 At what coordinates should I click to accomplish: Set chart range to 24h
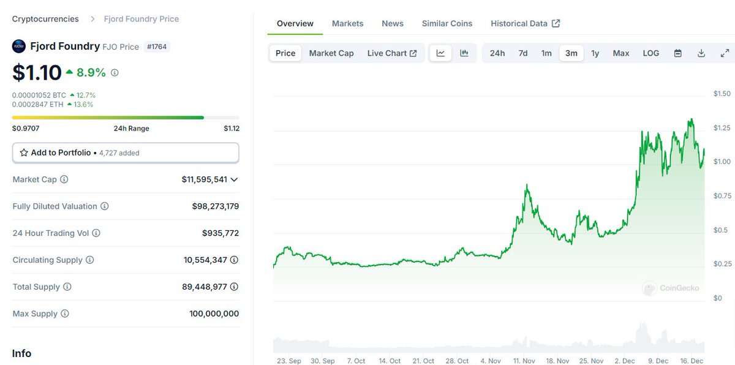click(x=497, y=53)
